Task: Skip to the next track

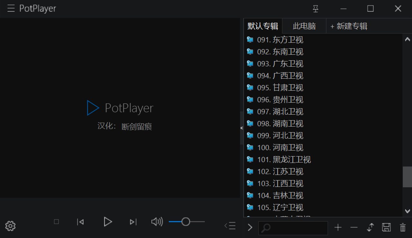Action: [x=133, y=222]
